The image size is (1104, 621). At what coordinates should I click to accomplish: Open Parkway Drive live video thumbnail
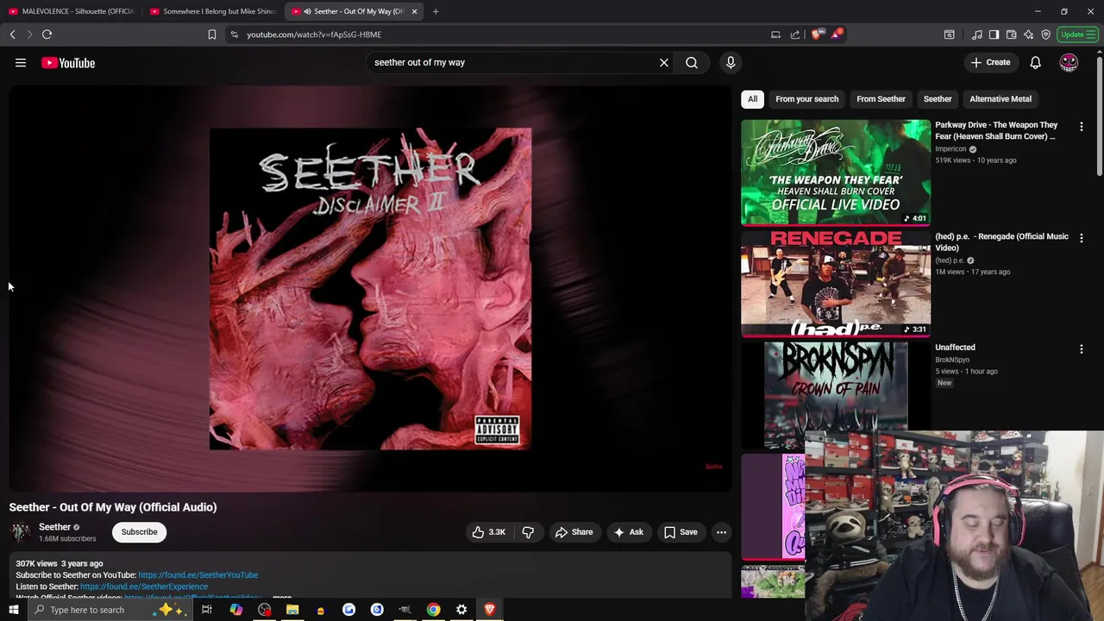tap(836, 172)
